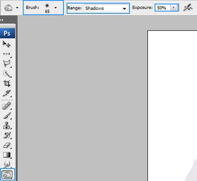This screenshot has height=181, width=197.
Task: Open the Exposure slider popup arrow
Action: pos(174,7)
